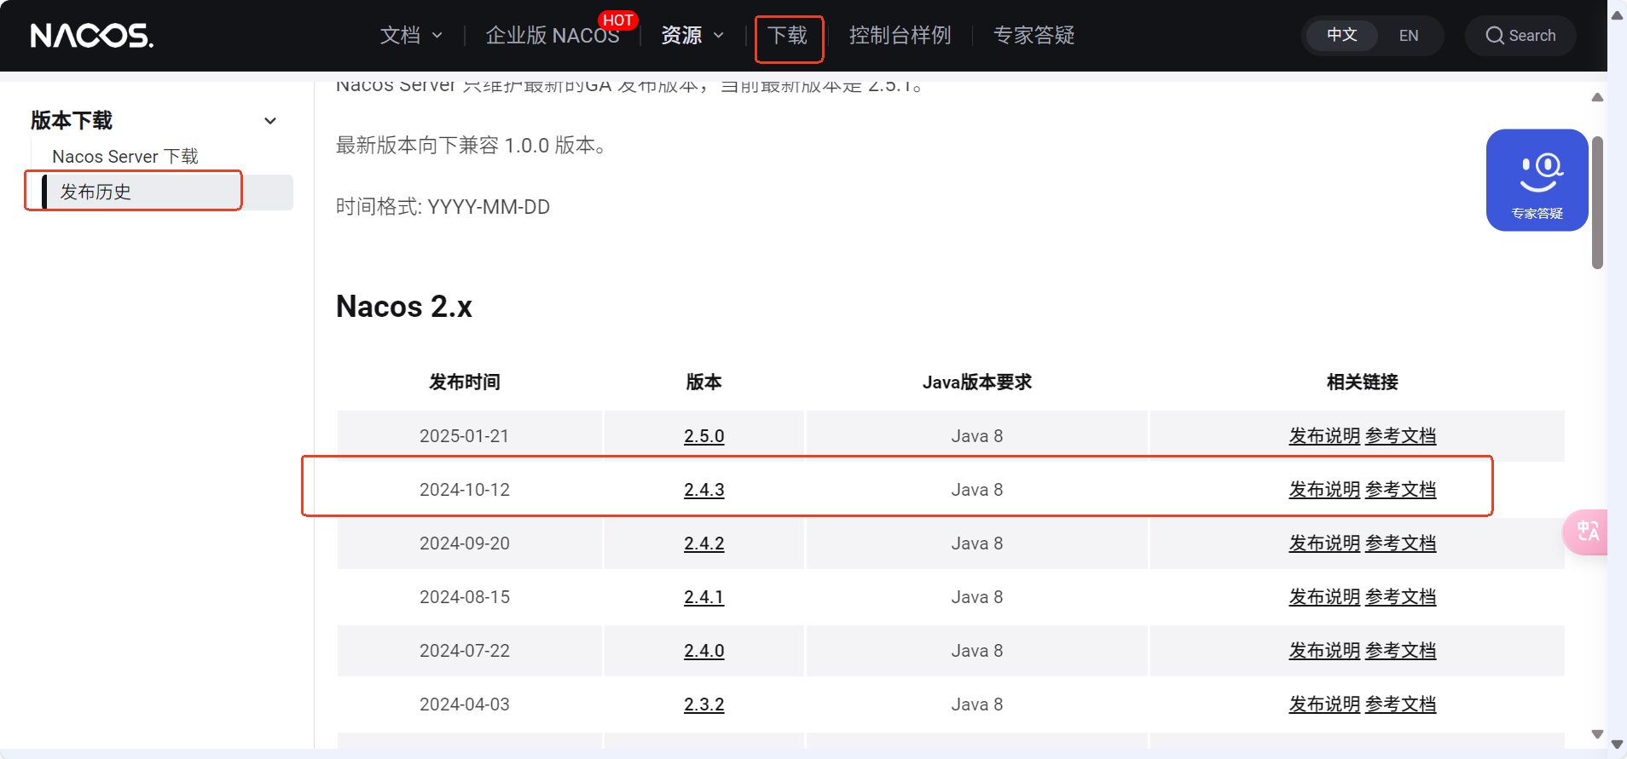Collapse the 版本下载 sidebar section

pyautogui.click(x=270, y=121)
